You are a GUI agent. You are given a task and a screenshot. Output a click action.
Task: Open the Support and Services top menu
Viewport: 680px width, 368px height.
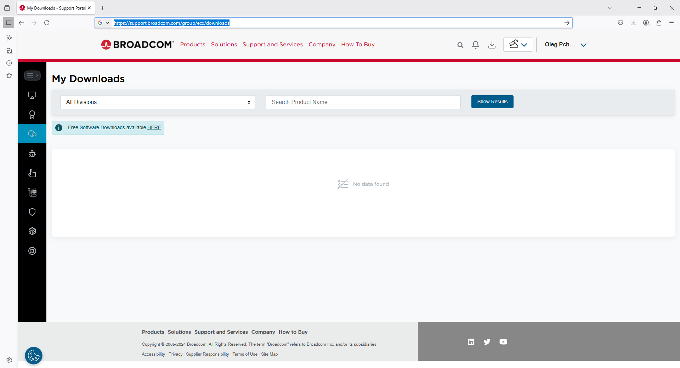[273, 45]
